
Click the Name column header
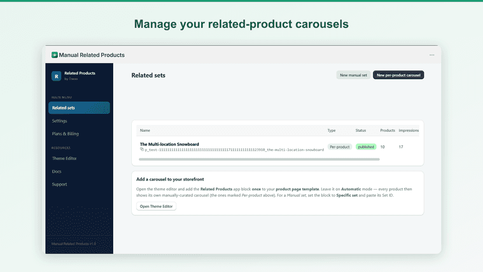[x=145, y=130]
